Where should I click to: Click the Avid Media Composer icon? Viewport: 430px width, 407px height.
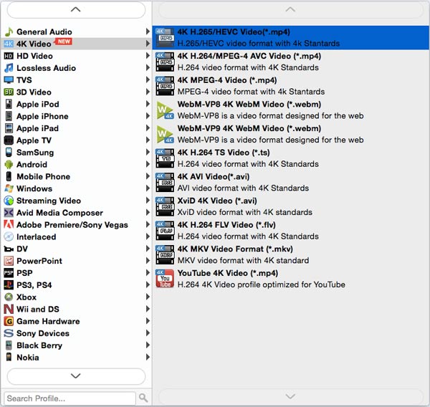click(9, 213)
